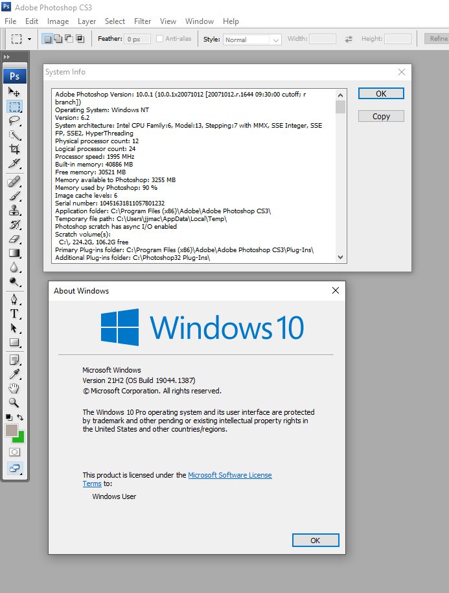
Task: Select the Rectangular Marquee tool in toolbox
Action: [x=14, y=106]
